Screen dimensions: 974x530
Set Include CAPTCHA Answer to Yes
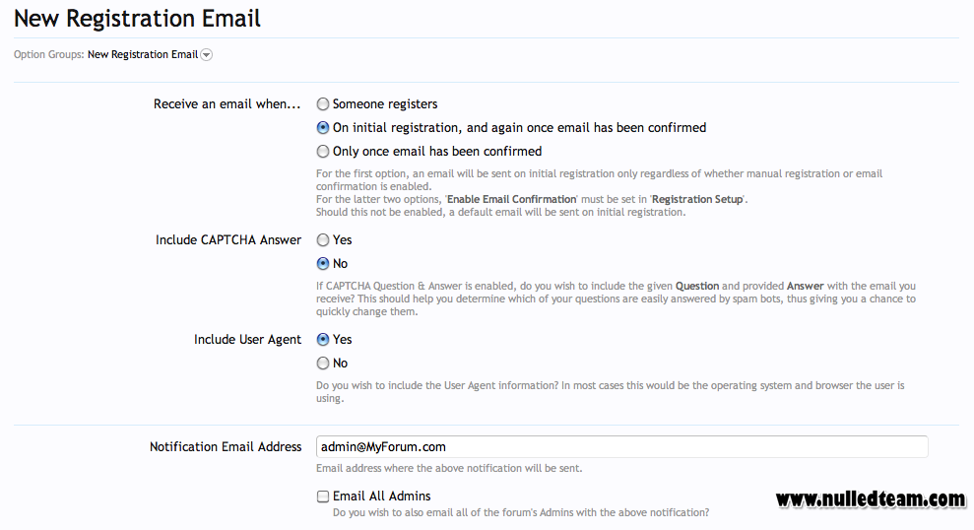323,239
